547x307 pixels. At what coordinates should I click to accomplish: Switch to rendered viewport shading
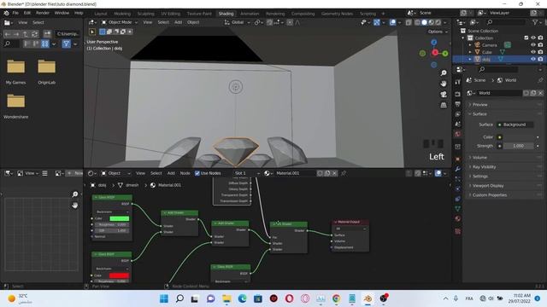coord(438,22)
